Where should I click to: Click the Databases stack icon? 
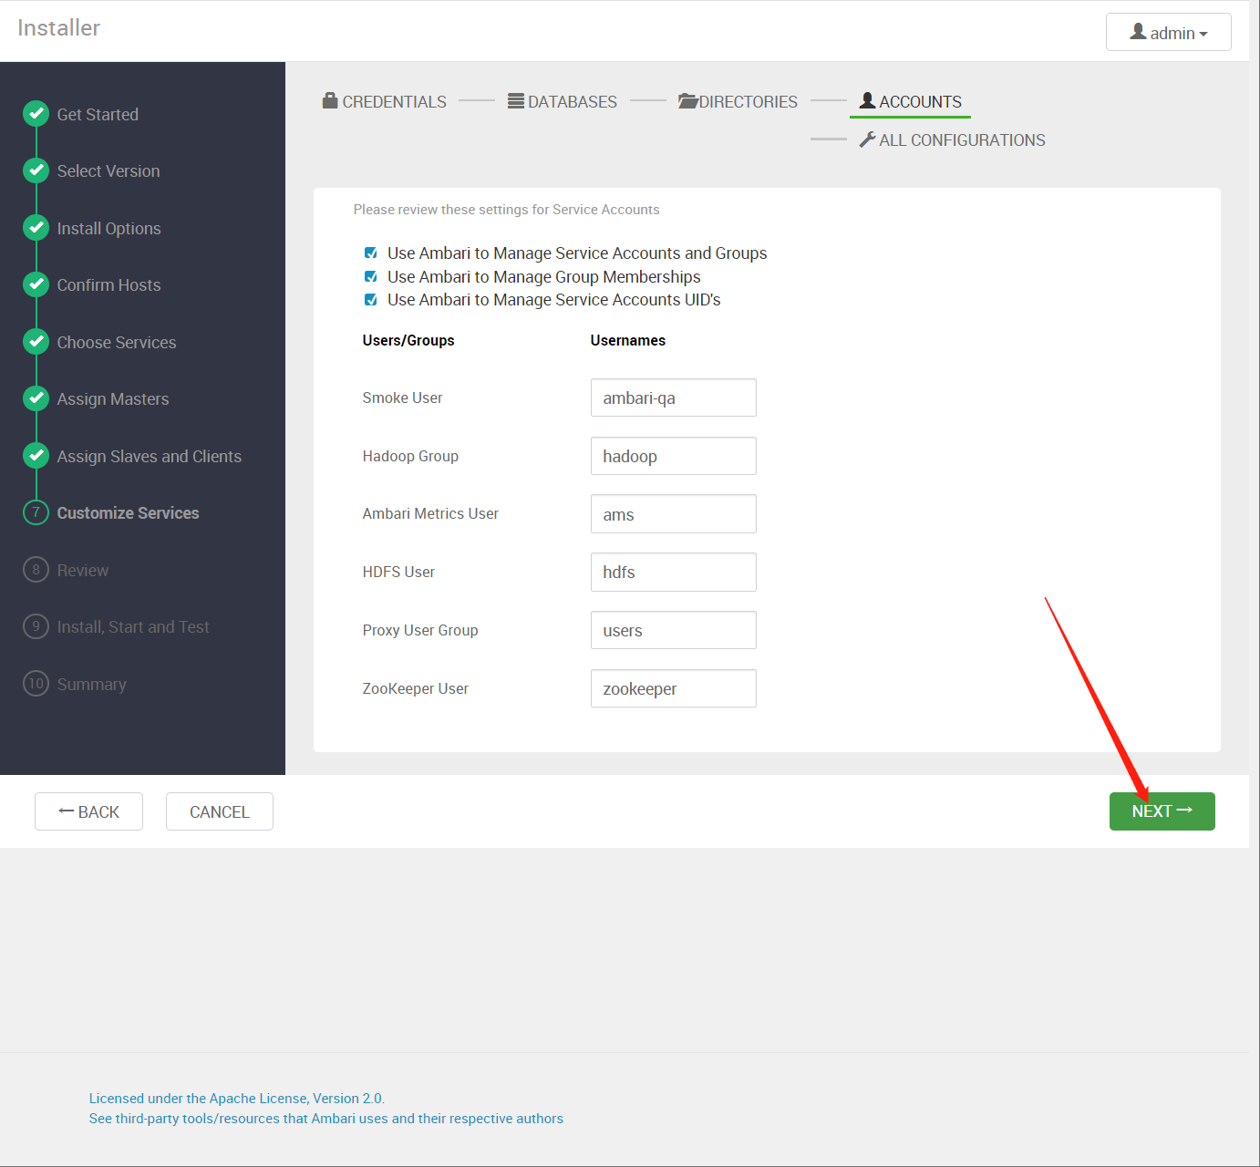coord(516,100)
